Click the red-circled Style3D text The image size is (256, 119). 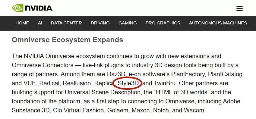(128, 83)
